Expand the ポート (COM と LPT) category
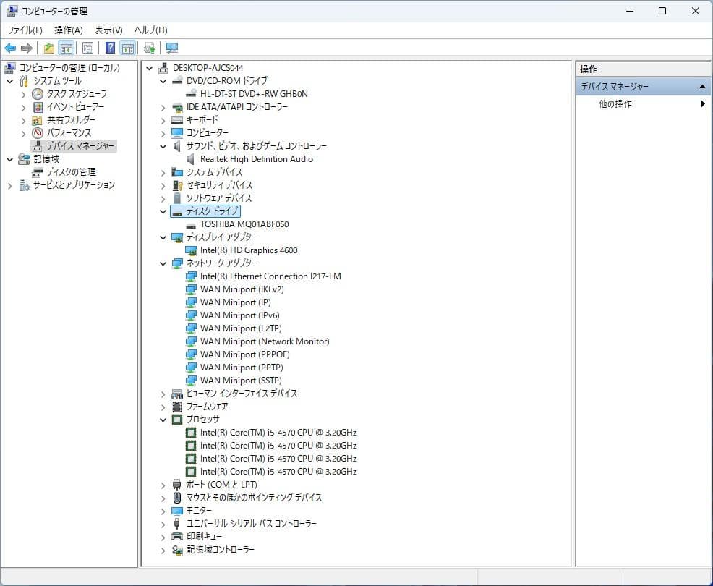 [x=163, y=485]
